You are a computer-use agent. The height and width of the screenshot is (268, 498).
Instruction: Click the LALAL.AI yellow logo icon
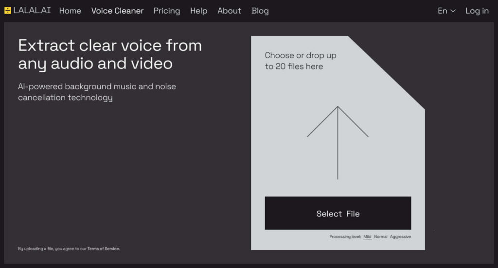pyautogui.click(x=8, y=11)
